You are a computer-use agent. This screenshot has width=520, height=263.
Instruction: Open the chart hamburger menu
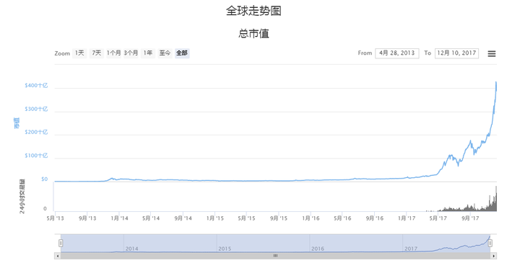pyautogui.click(x=492, y=53)
